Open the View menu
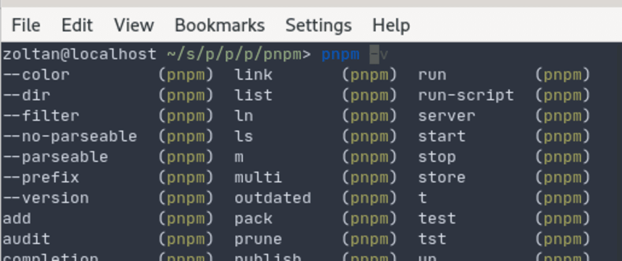This screenshot has height=261, width=622. [x=134, y=25]
